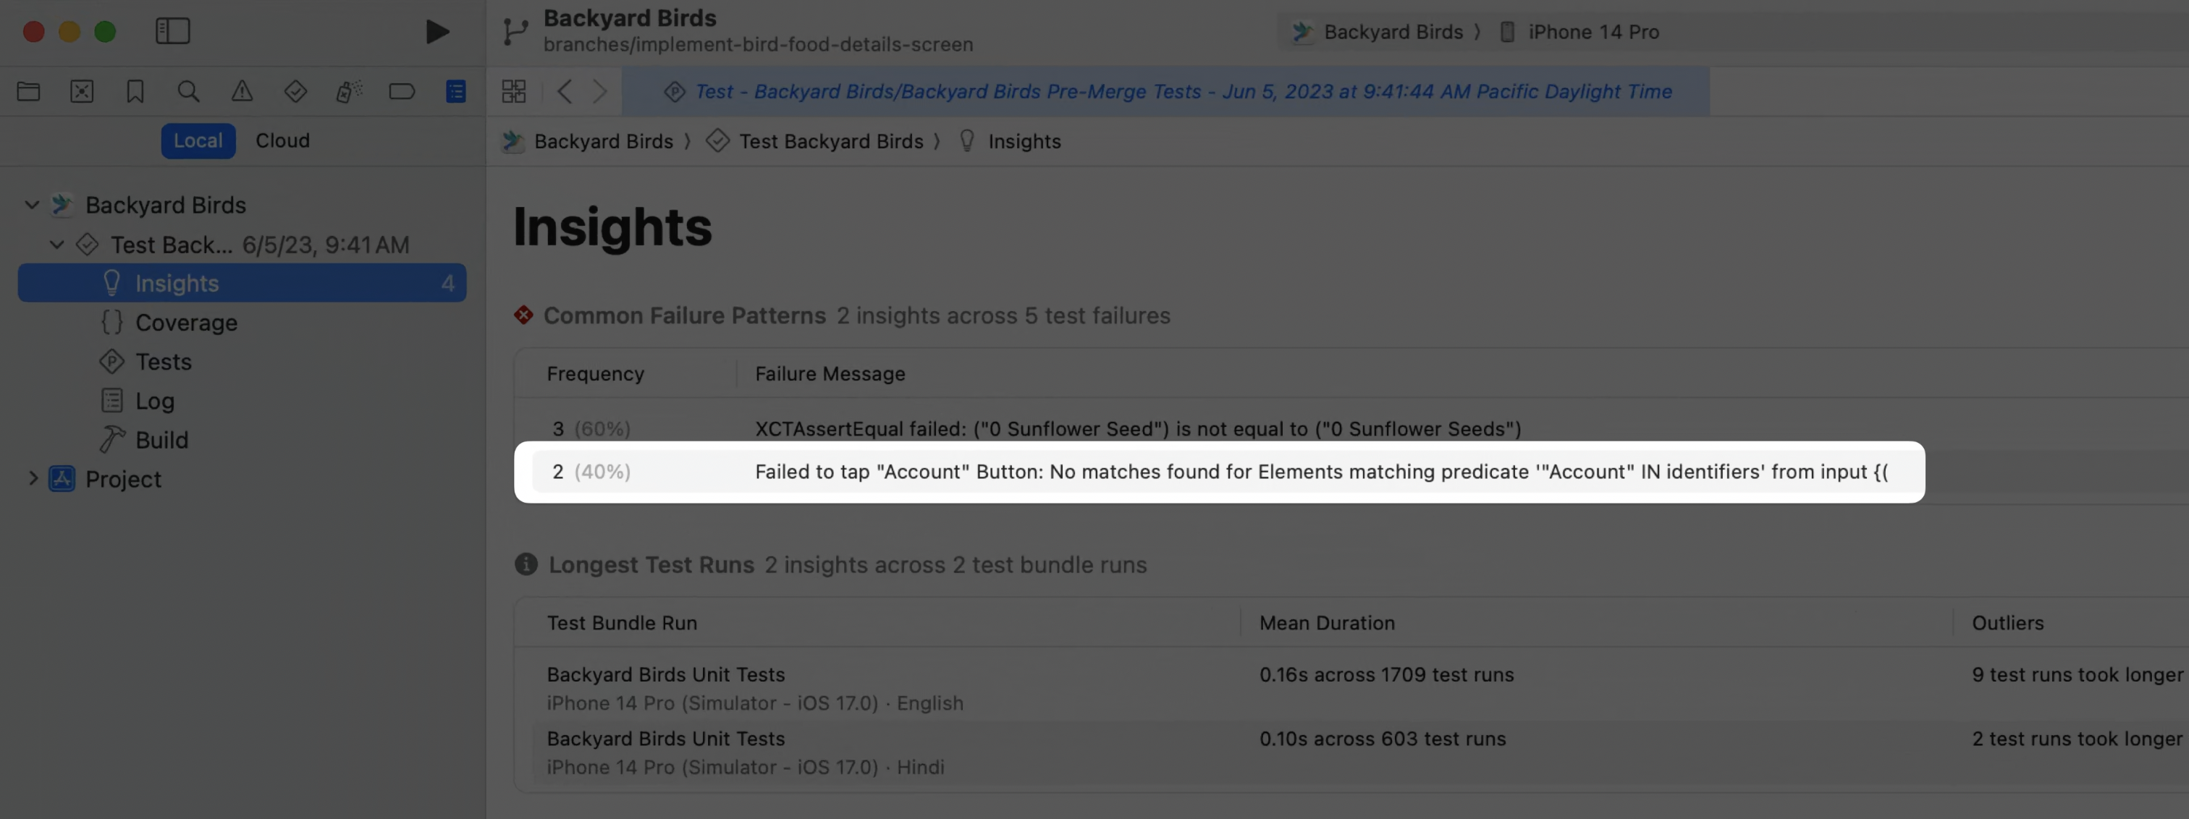Select the Source Control navigator icon
Image resolution: width=2189 pixels, height=819 pixels.
pos(82,91)
